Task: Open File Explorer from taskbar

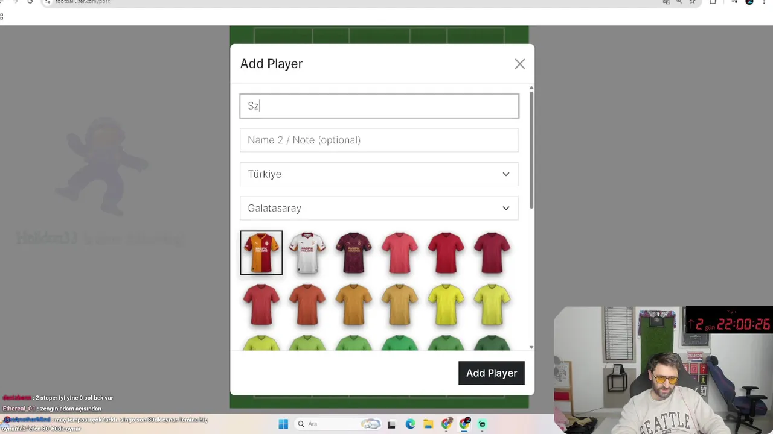Action: tap(428, 424)
